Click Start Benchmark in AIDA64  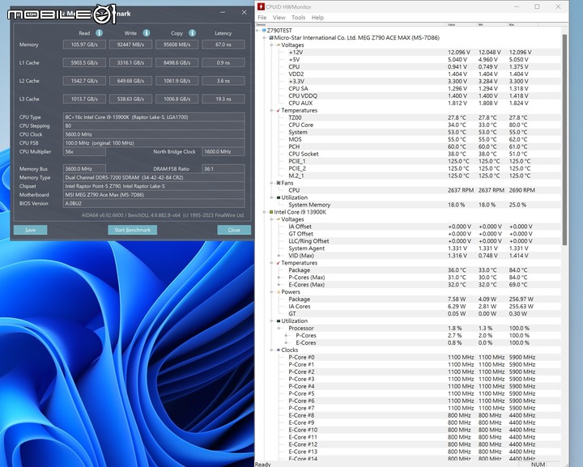tap(132, 230)
